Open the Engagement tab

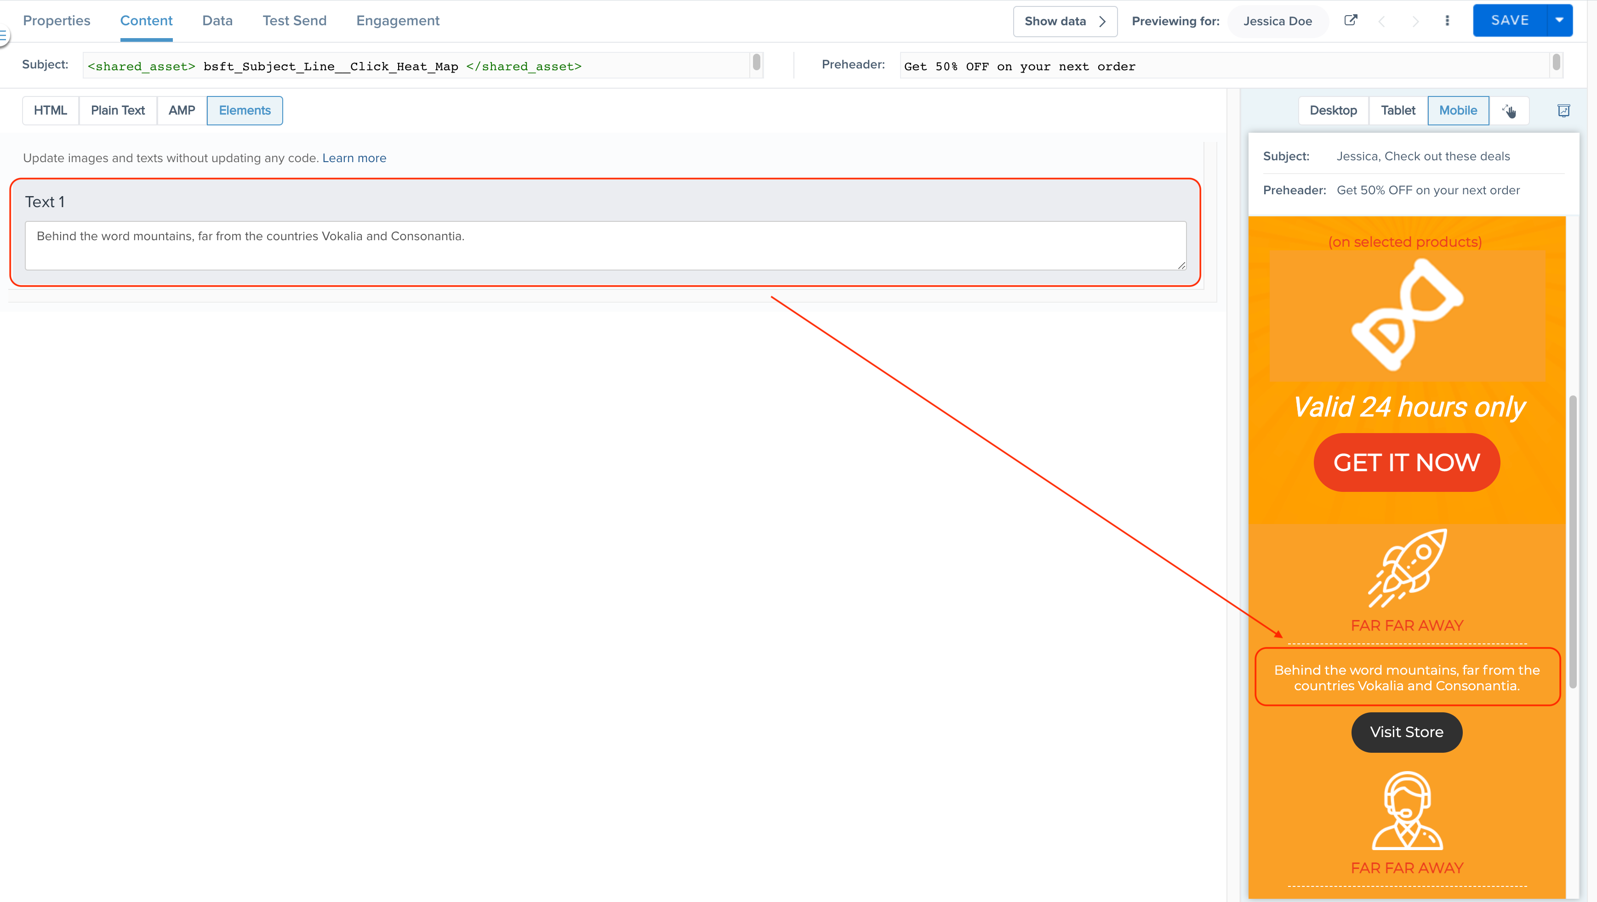(397, 21)
